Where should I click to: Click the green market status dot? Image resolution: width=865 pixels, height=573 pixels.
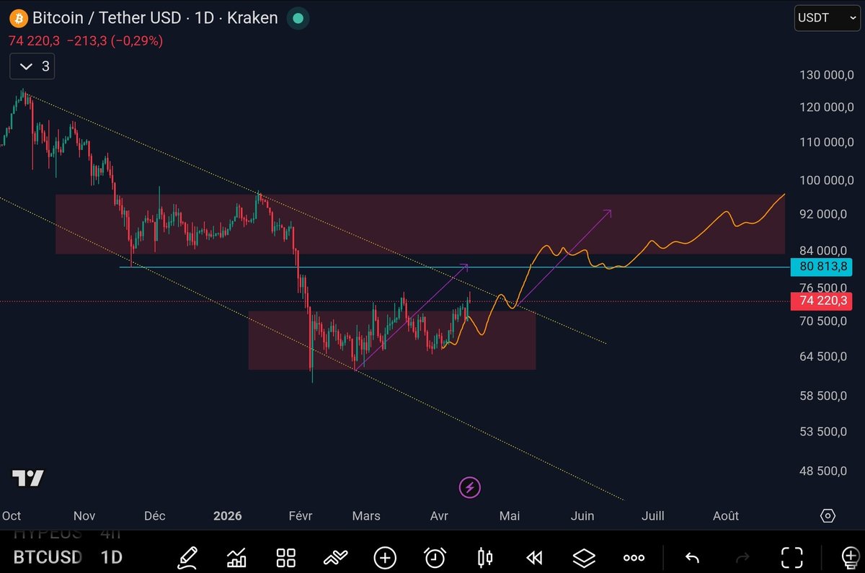pos(298,18)
